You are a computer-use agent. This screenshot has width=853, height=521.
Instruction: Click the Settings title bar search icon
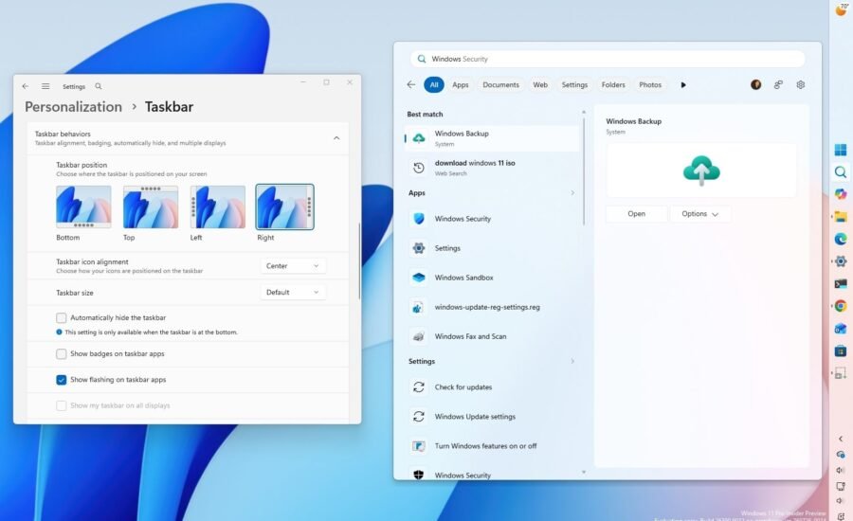tap(99, 86)
